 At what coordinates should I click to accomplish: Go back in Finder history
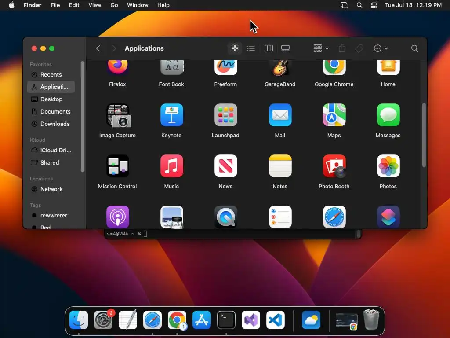[x=98, y=48]
